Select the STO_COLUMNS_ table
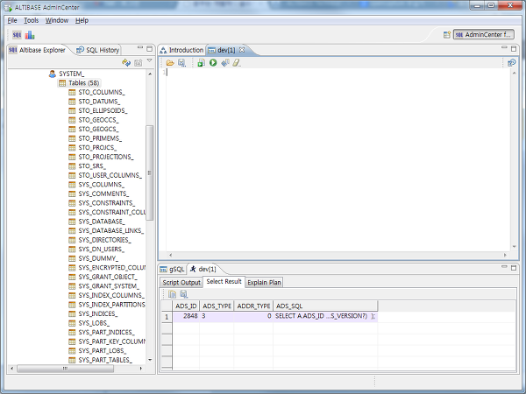Image resolution: width=526 pixels, height=394 pixels. pos(97,92)
